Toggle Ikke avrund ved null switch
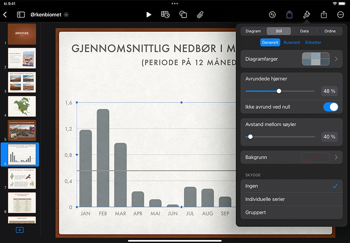The image size is (350, 243). click(x=331, y=107)
